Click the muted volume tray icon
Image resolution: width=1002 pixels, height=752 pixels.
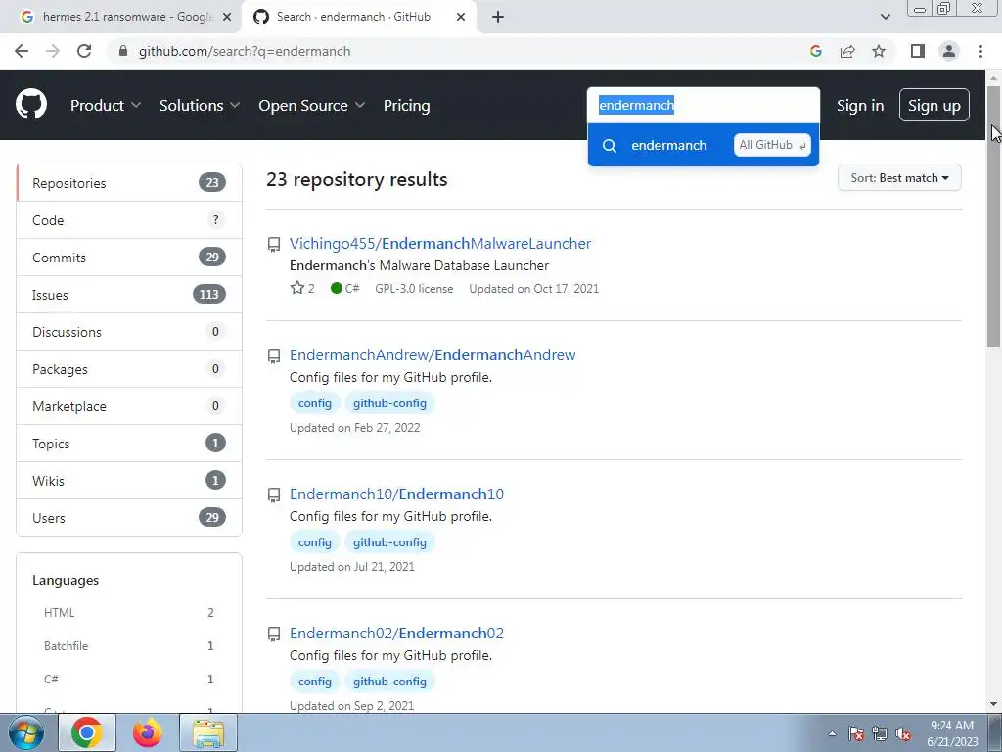[903, 733]
